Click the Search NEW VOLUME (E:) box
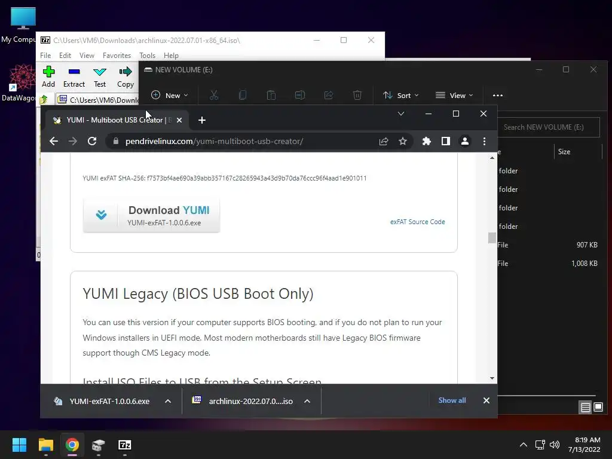612x459 pixels. coord(549,127)
